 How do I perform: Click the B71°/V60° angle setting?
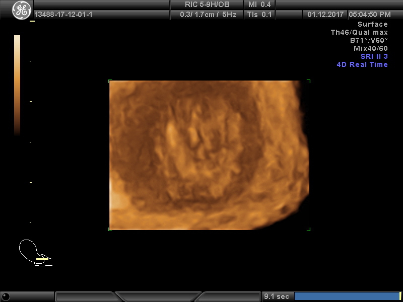point(369,40)
